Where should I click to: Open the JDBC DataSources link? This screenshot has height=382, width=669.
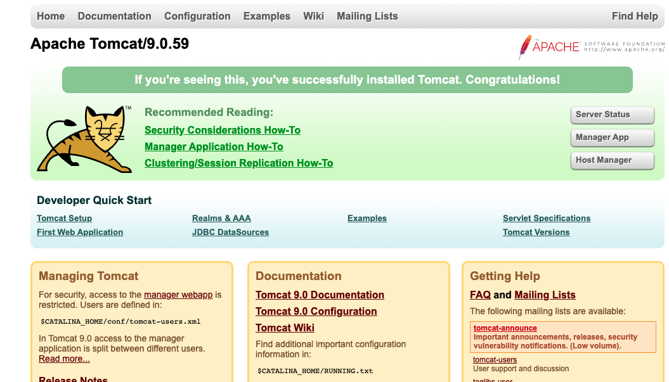point(230,232)
